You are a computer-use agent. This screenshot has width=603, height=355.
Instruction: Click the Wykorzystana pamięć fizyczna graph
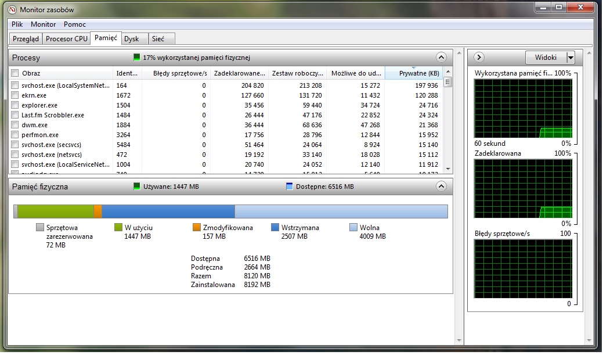click(523, 108)
